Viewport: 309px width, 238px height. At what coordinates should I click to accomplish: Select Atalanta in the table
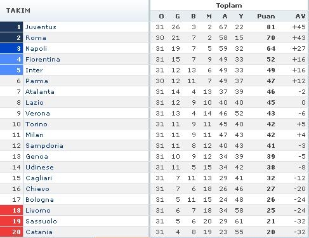coord(40,92)
